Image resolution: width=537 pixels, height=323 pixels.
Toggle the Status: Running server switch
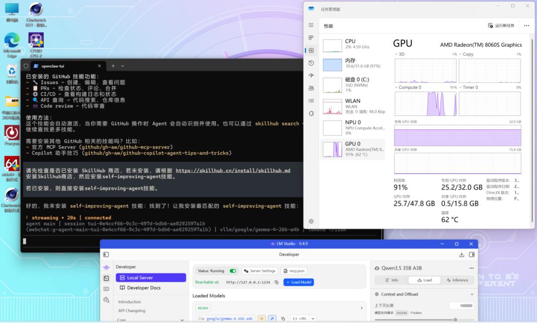(233, 271)
